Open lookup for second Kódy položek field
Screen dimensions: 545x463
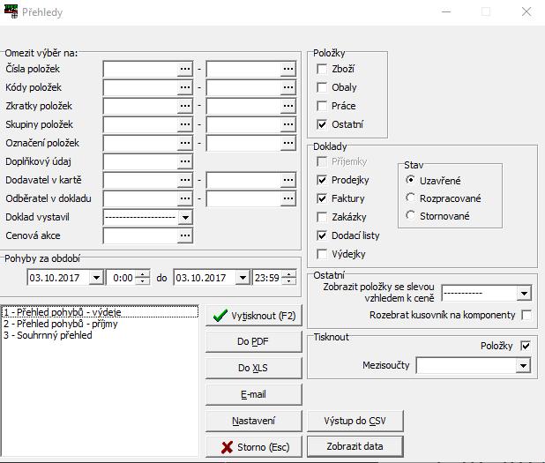click(x=287, y=87)
